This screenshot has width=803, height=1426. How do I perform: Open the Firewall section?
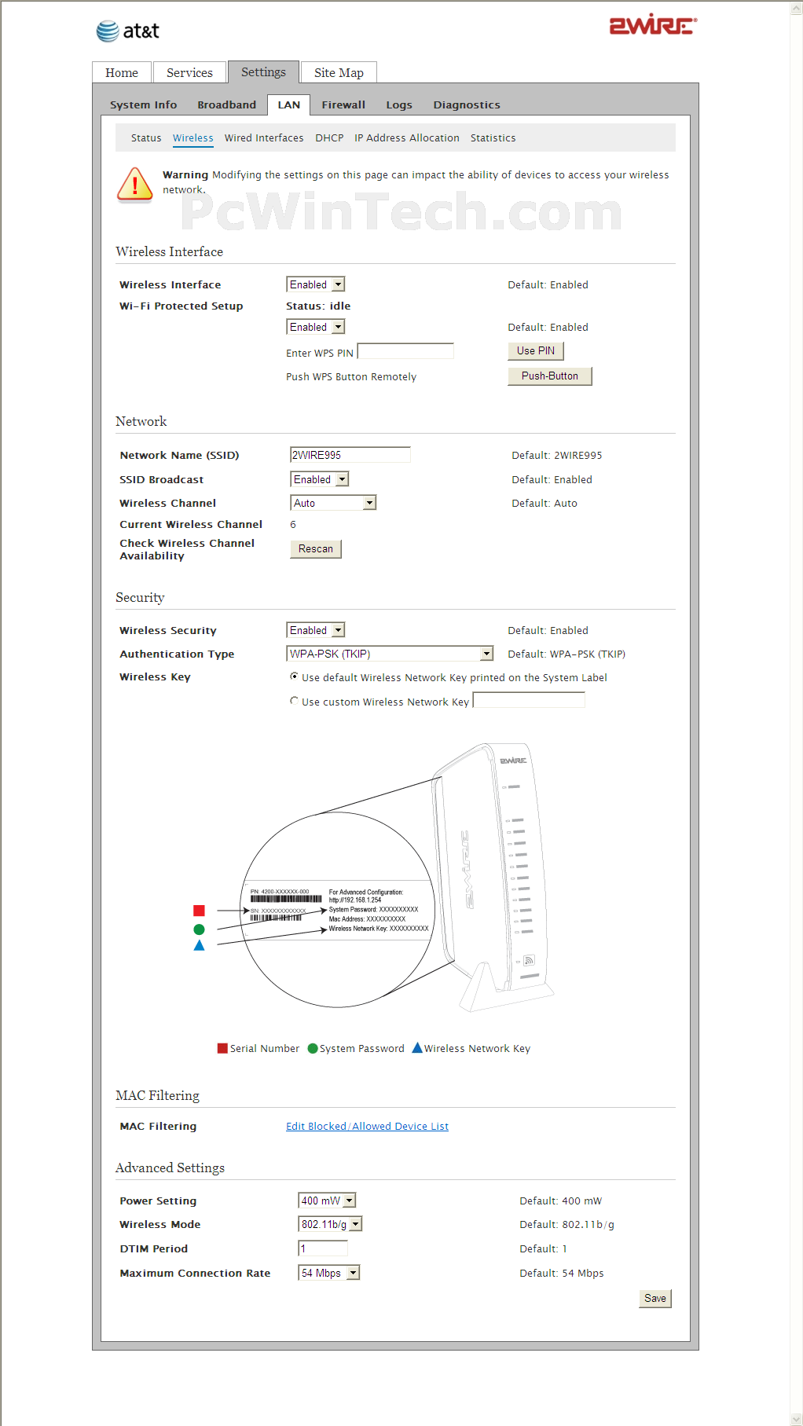[343, 104]
